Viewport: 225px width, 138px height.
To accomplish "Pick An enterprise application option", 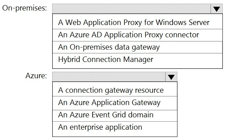I will click(x=115, y=127).
